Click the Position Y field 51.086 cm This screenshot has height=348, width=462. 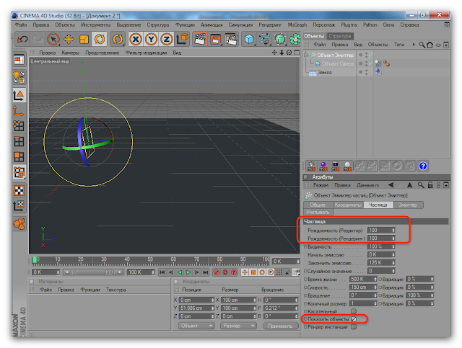coord(196,308)
